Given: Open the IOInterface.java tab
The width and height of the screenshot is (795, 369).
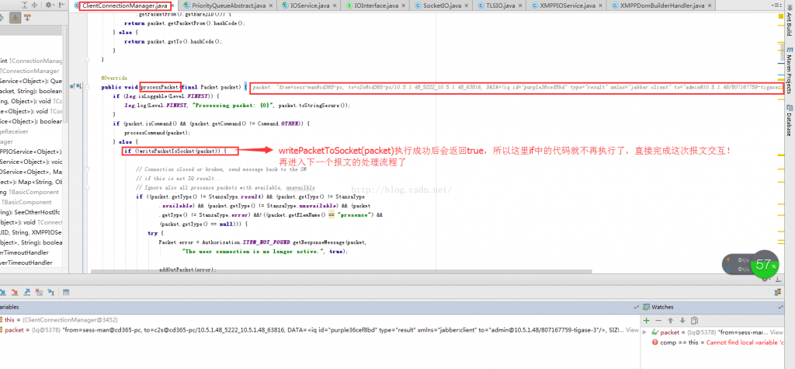Looking at the screenshot, I should (375, 5).
